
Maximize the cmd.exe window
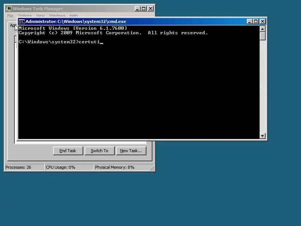256,21
